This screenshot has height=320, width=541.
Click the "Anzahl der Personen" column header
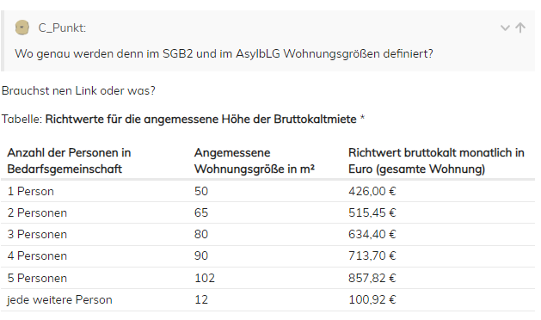(x=69, y=161)
